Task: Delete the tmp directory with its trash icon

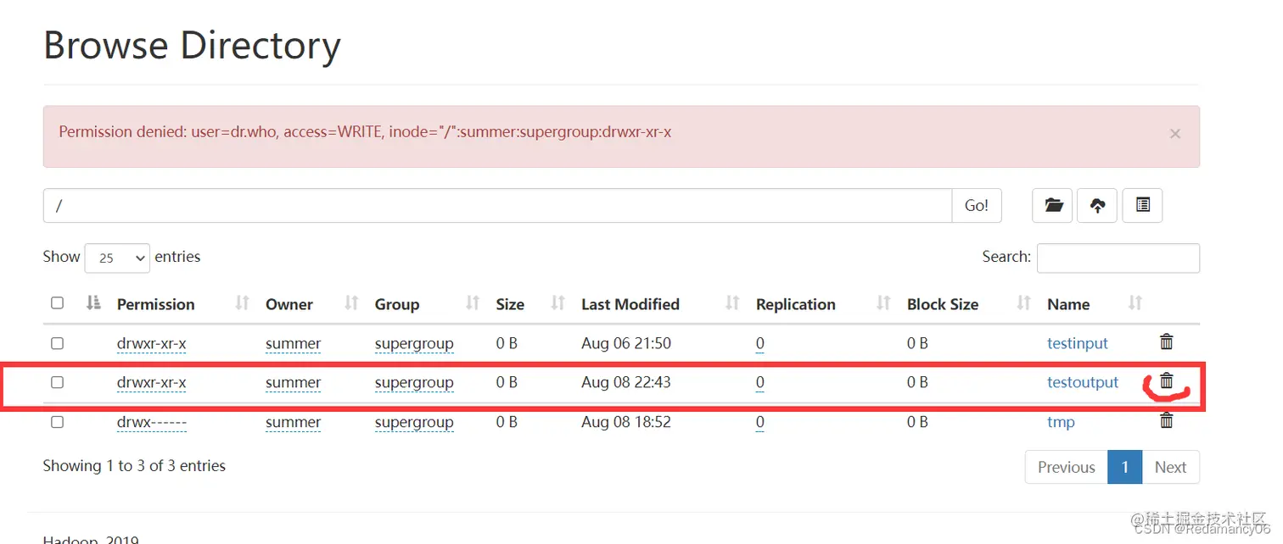Action: pyautogui.click(x=1167, y=420)
